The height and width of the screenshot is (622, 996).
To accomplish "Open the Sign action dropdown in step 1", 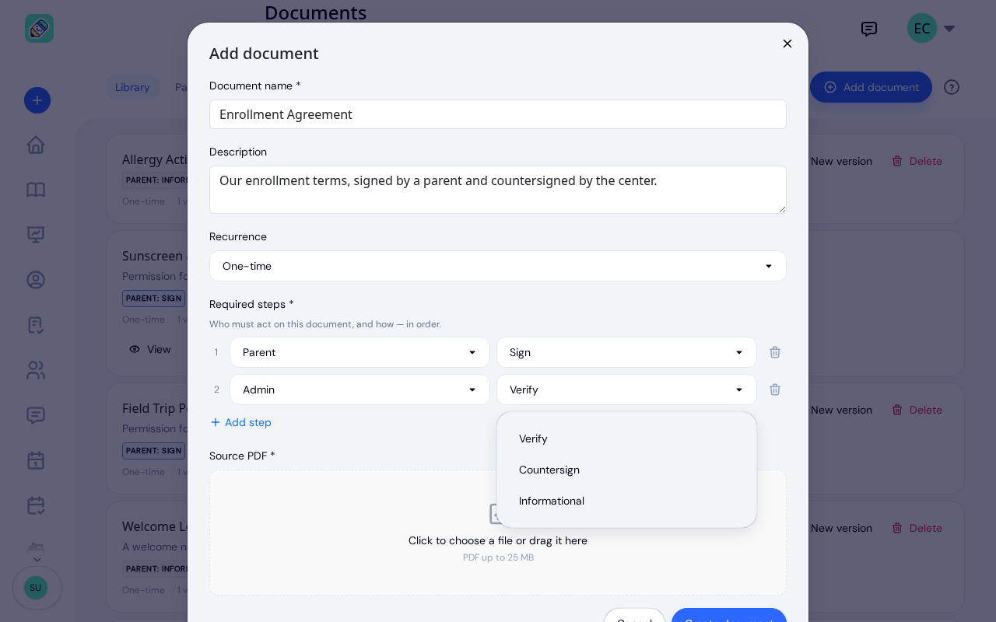I will click(626, 352).
